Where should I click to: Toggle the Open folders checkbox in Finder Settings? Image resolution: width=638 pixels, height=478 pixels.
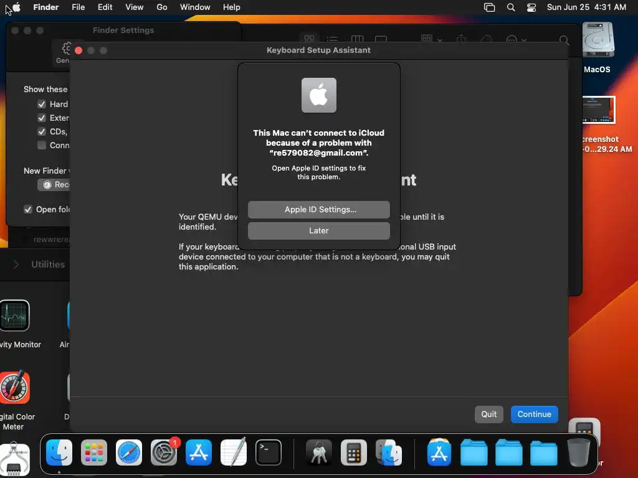[27, 209]
